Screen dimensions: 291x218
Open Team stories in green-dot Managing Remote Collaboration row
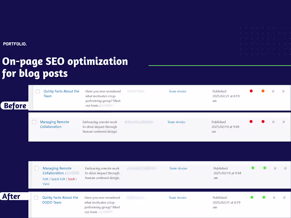pos(178,168)
